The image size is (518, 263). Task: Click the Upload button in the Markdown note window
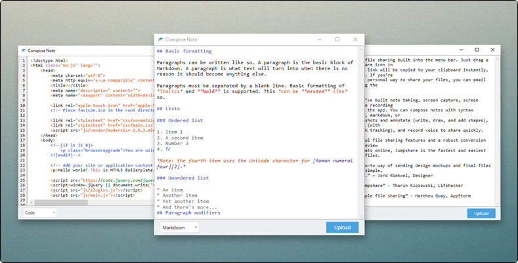click(x=342, y=228)
